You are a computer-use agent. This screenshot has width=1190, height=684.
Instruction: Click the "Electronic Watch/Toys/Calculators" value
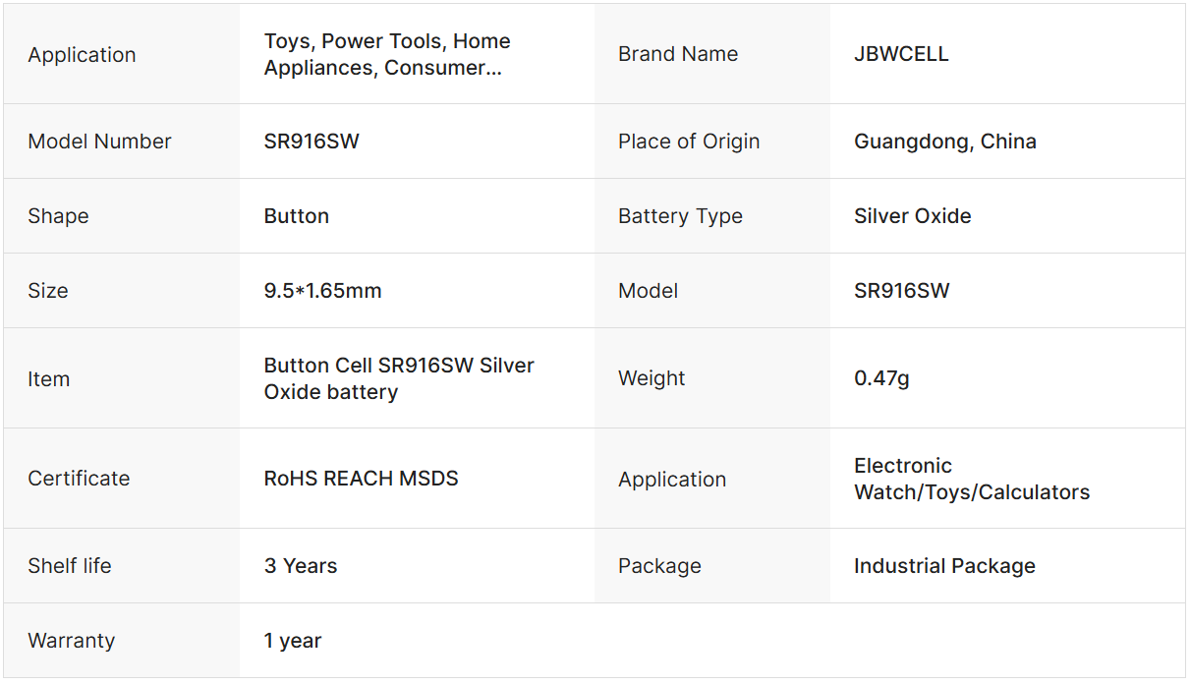point(971,479)
